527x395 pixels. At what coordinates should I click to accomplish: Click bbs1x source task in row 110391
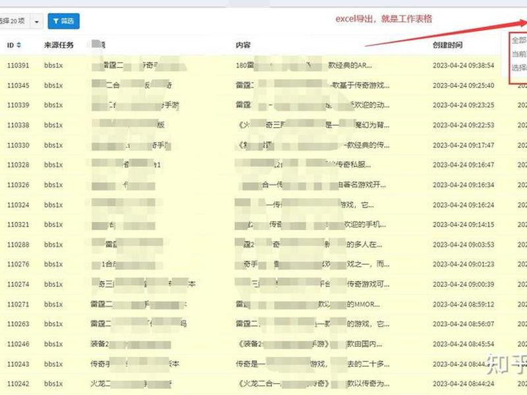pos(53,65)
